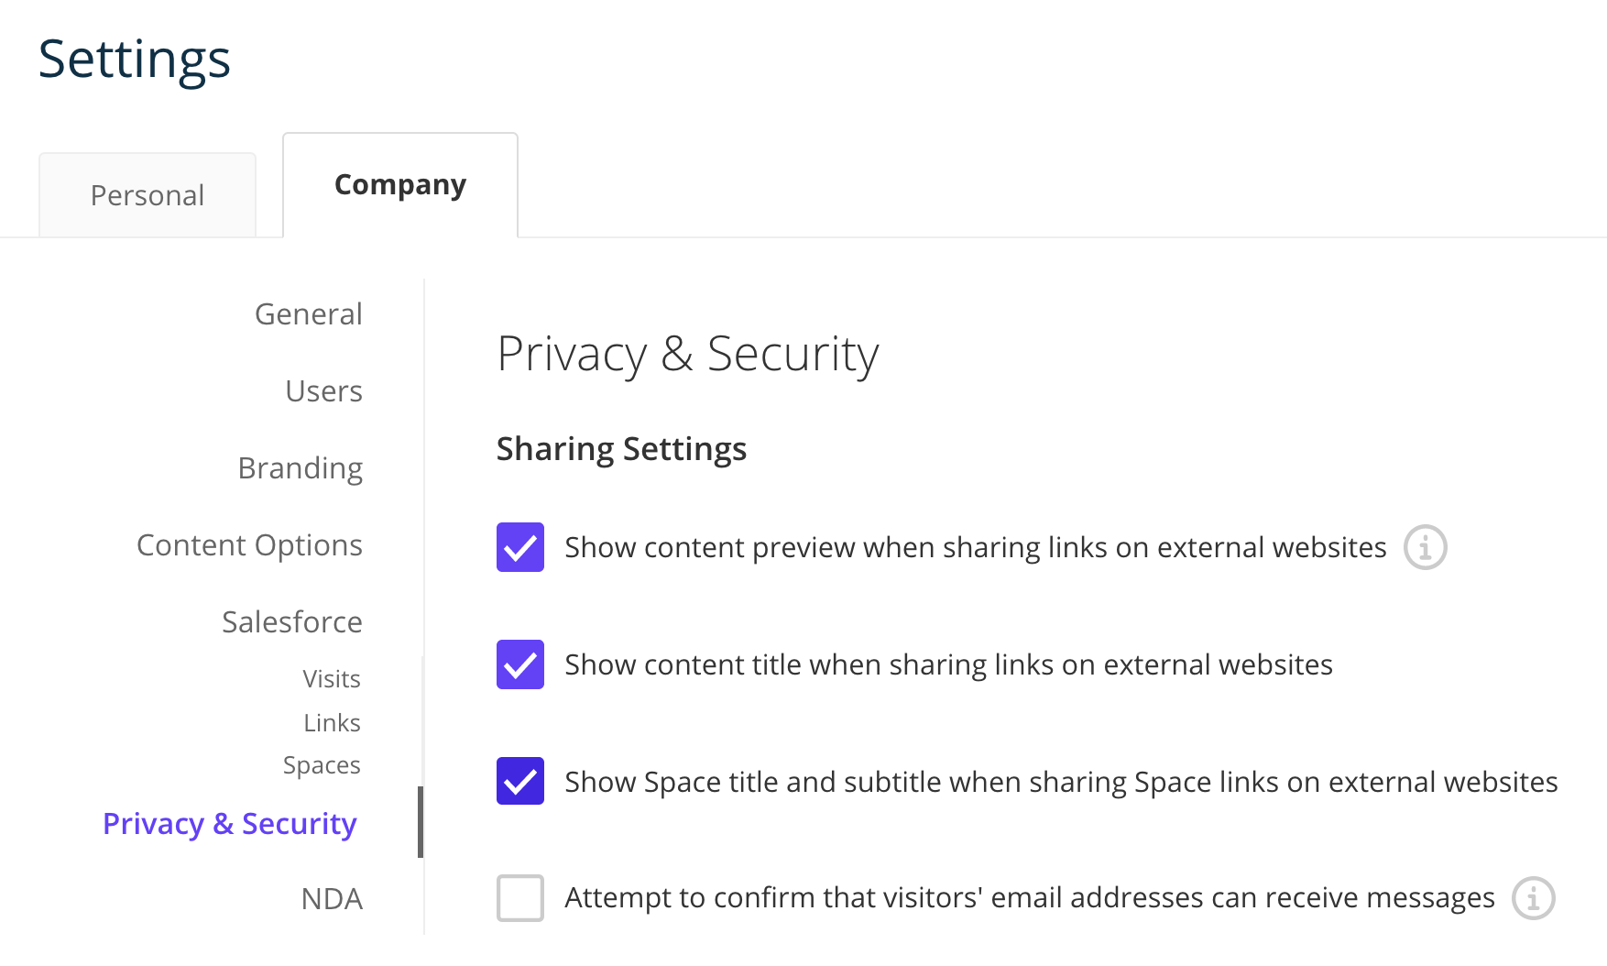
Task: Select the Spaces subsection
Action: point(322,764)
